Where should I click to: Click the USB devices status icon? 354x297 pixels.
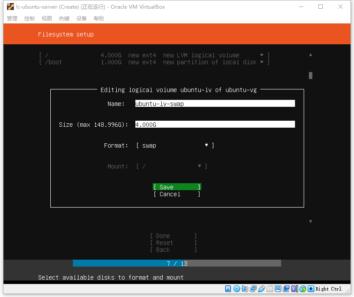coord(261,289)
